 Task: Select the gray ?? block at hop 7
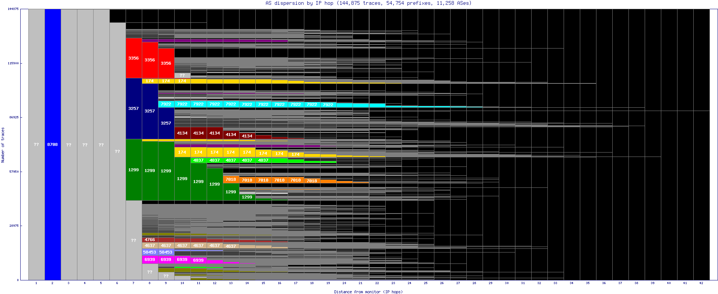[134, 240]
